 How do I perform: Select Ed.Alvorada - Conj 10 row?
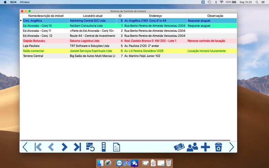[x=129, y=26]
